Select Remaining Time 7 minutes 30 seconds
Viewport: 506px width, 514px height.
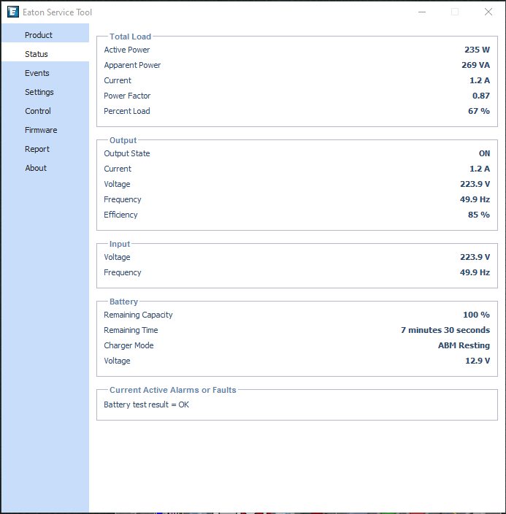pyautogui.click(x=445, y=330)
